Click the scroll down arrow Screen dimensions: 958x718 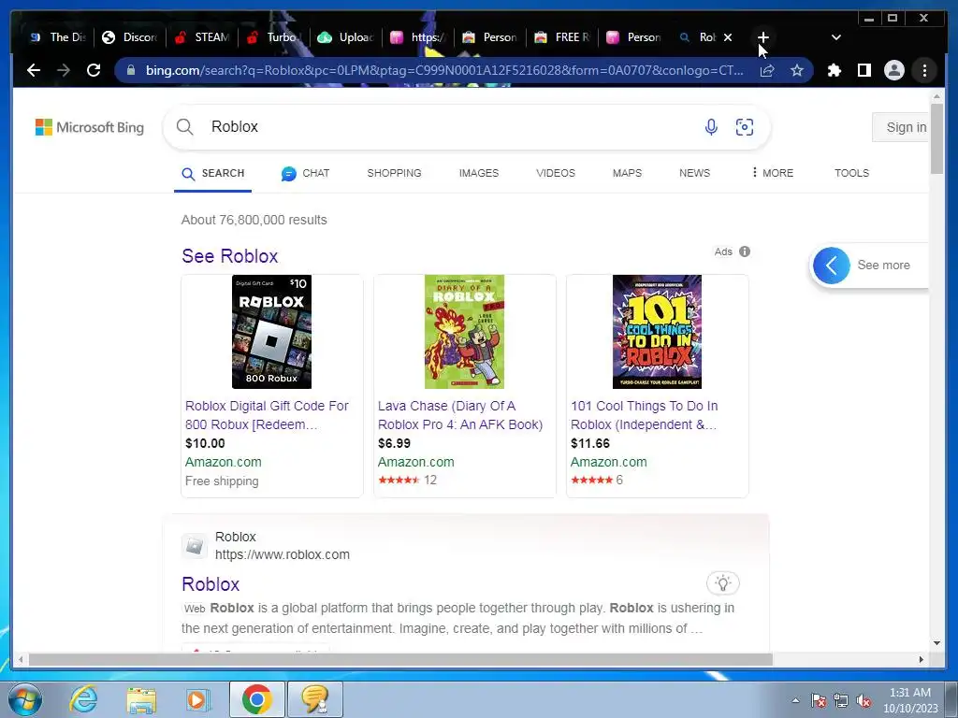click(936, 643)
